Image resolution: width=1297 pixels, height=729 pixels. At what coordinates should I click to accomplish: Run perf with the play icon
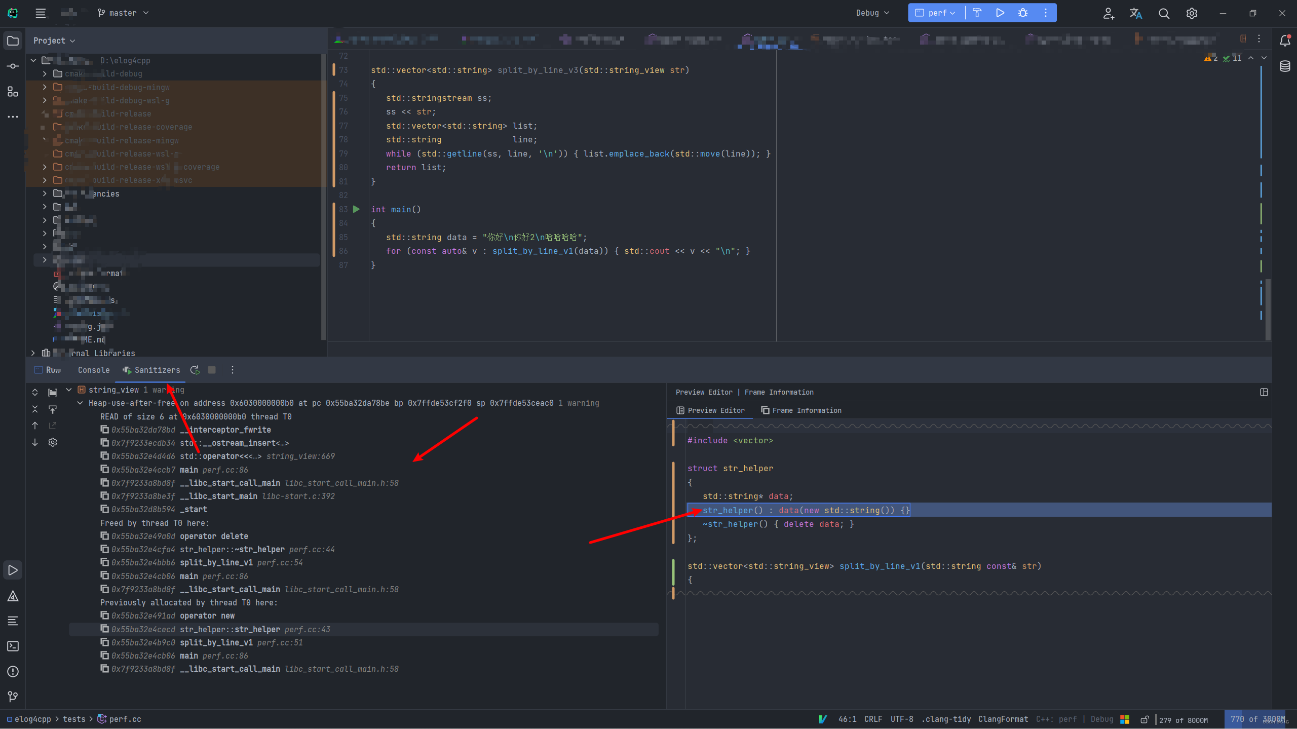click(x=1000, y=13)
